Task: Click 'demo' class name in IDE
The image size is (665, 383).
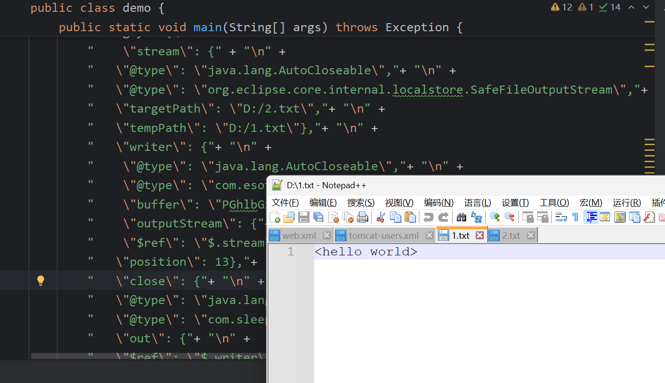Action: coord(137,8)
